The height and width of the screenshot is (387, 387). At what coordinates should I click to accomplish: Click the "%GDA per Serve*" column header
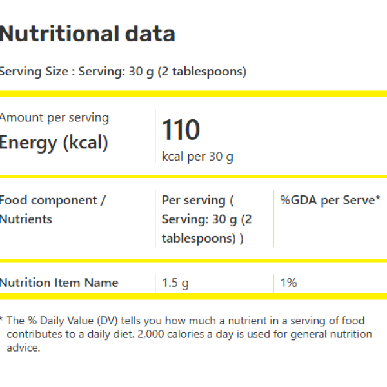330,200
